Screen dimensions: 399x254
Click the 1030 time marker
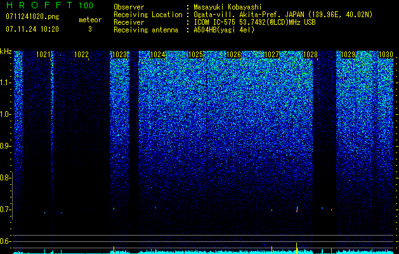tap(386, 55)
